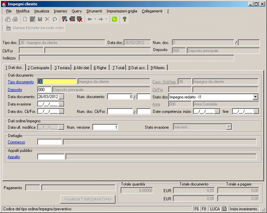Click the red 'e' application icon in title bar
This screenshot has width=267, height=213.
pos(4,4)
